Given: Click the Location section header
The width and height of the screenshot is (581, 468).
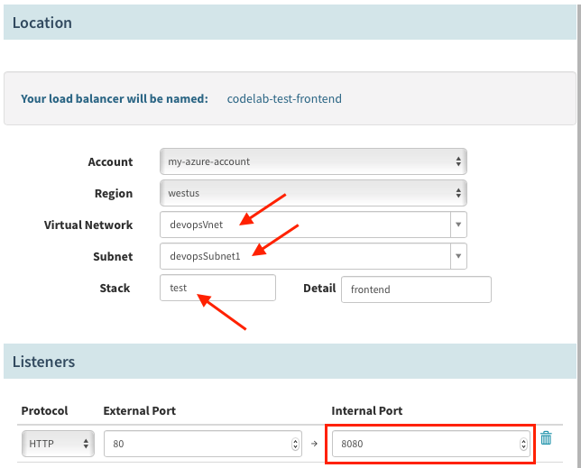Looking at the screenshot, I should click(x=290, y=23).
